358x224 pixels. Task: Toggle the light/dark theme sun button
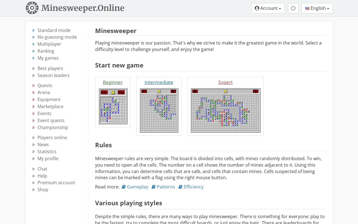[x=293, y=8]
